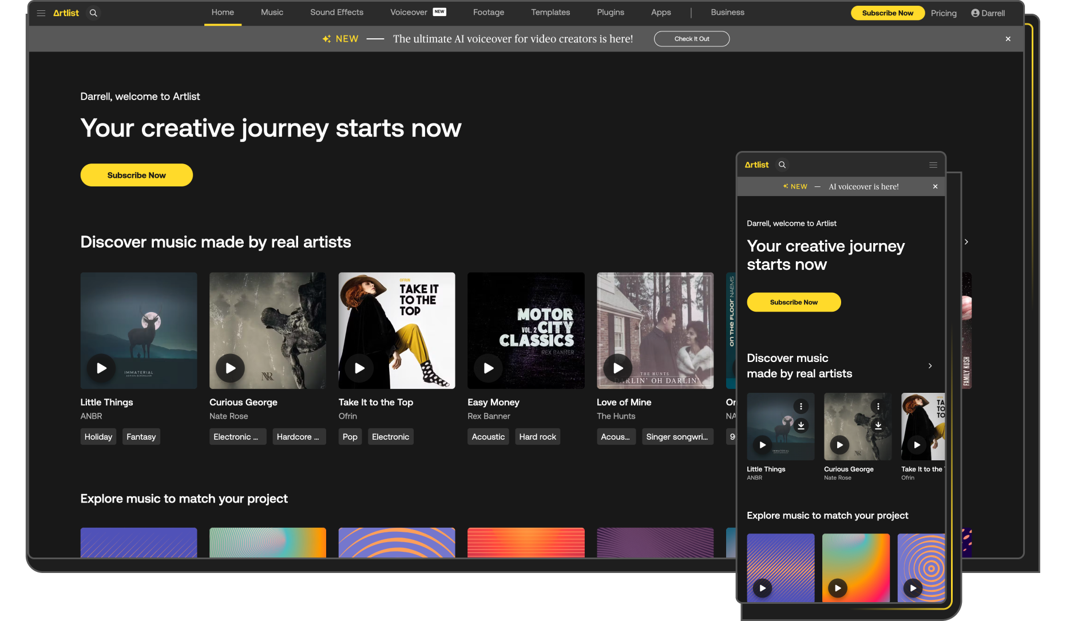Play the Easy Money track
Screen dimensions: 1066x621
pos(489,368)
